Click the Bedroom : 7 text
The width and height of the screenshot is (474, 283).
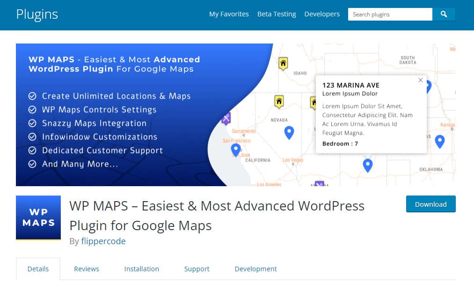340,144
